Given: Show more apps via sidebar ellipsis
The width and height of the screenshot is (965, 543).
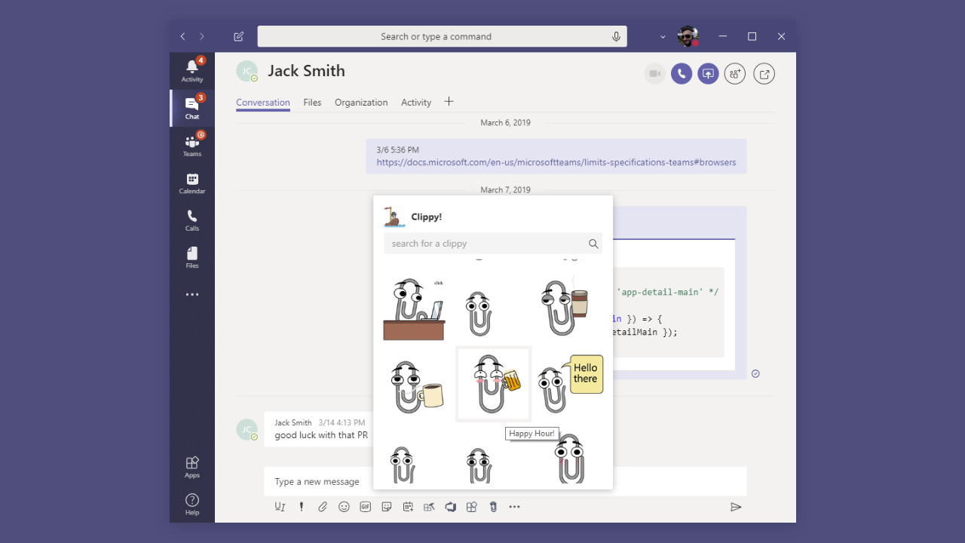Looking at the screenshot, I should [192, 294].
